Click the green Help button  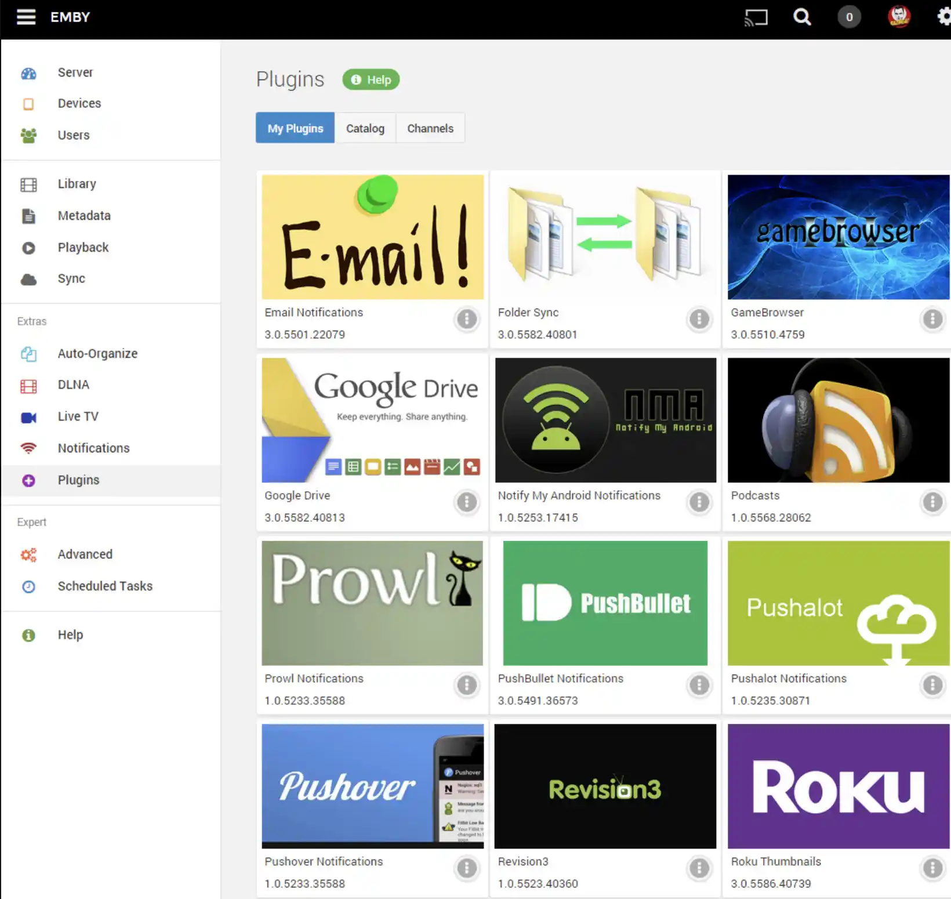(371, 79)
